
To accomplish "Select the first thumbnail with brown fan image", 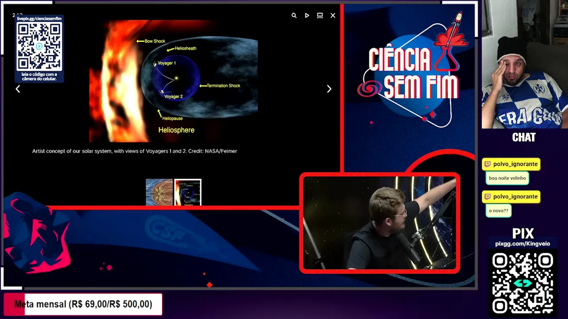I will pyautogui.click(x=159, y=192).
